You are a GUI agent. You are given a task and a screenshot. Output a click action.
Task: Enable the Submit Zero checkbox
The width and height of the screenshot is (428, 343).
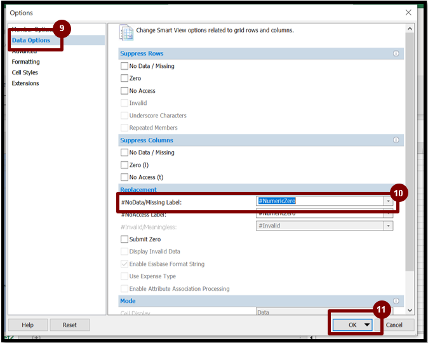[124, 239]
